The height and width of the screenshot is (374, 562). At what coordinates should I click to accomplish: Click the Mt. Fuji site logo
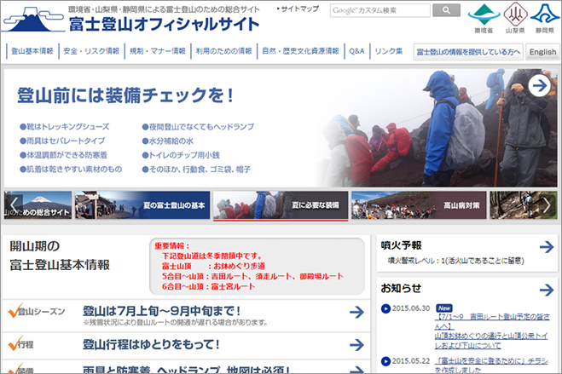[33, 20]
